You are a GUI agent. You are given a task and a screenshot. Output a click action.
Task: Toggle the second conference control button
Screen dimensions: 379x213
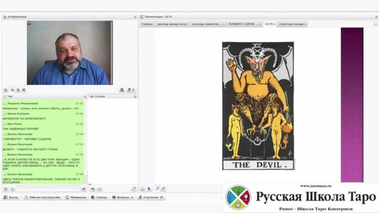coord(12,90)
